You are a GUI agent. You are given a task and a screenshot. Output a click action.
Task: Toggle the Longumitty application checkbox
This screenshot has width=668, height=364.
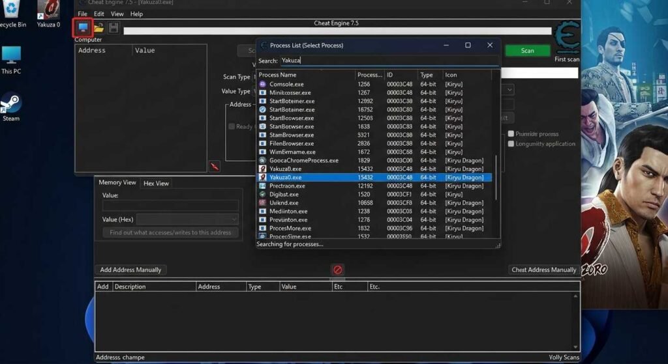pos(511,144)
